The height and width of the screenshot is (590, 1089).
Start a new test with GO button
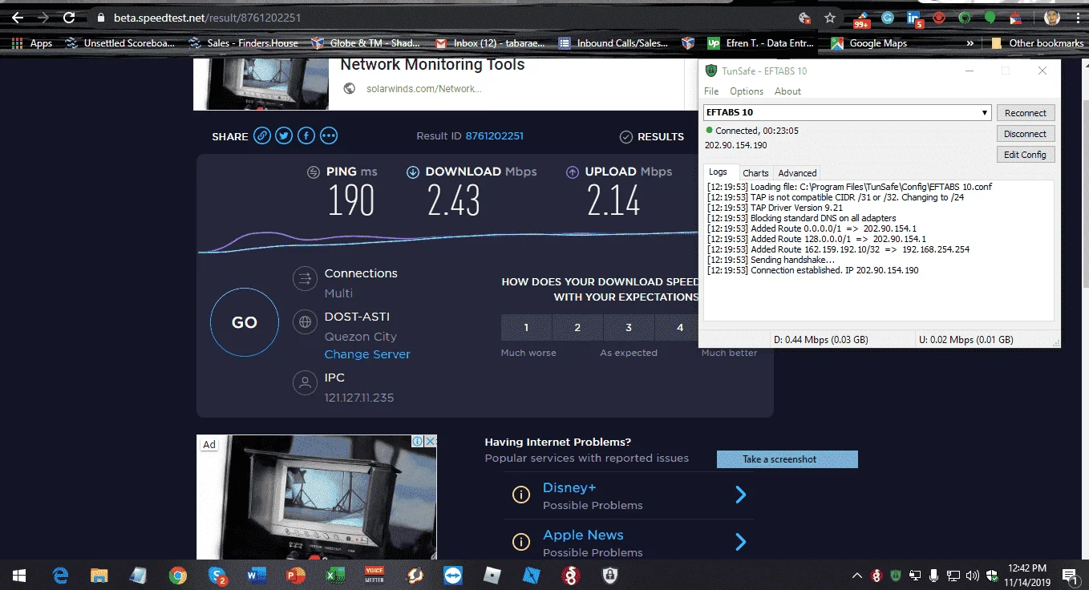(x=245, y=322)
